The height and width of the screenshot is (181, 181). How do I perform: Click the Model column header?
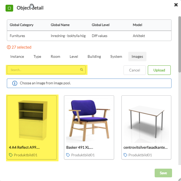[138, 25]
